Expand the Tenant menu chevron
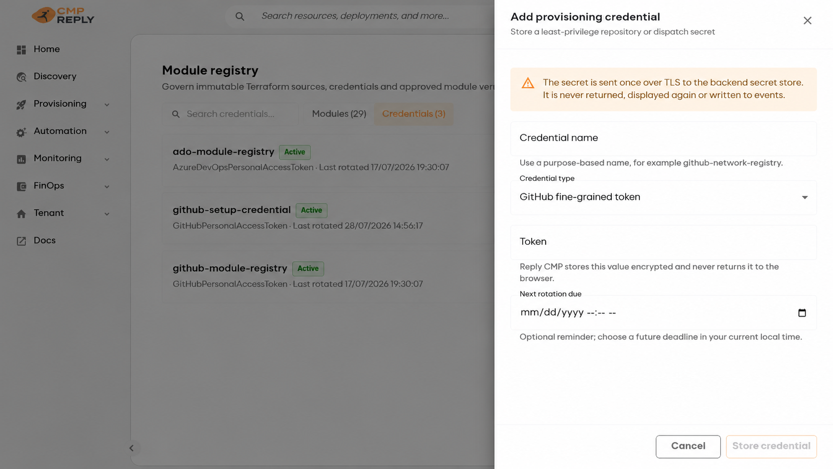Image resolution: width=833 pixels, height=469 pixels. point(107,214)
